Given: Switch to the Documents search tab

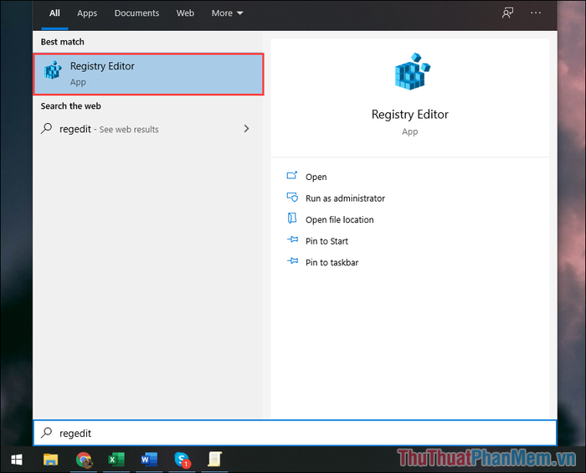Looking at the screenshot, I should (136, 13).
